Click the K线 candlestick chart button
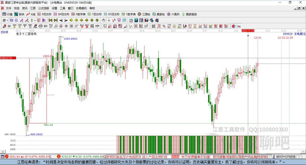 31,14
